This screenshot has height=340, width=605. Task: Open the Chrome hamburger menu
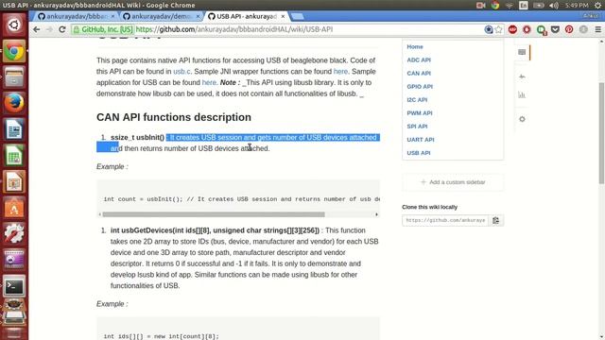[x=598, y=29]
